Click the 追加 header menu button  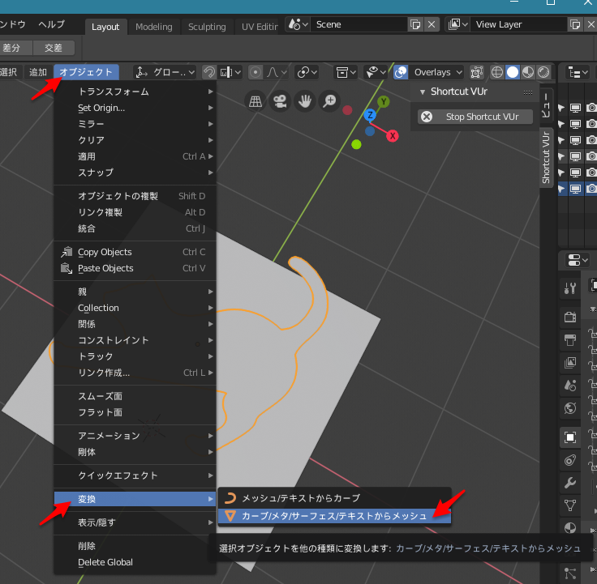[37, 72]
